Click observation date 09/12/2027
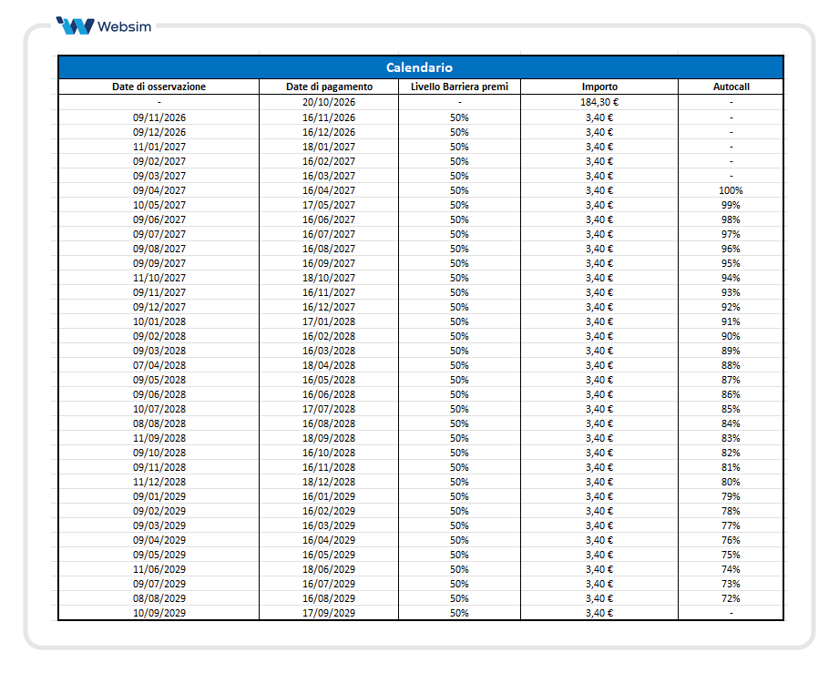839x673 pixels. 159,307
